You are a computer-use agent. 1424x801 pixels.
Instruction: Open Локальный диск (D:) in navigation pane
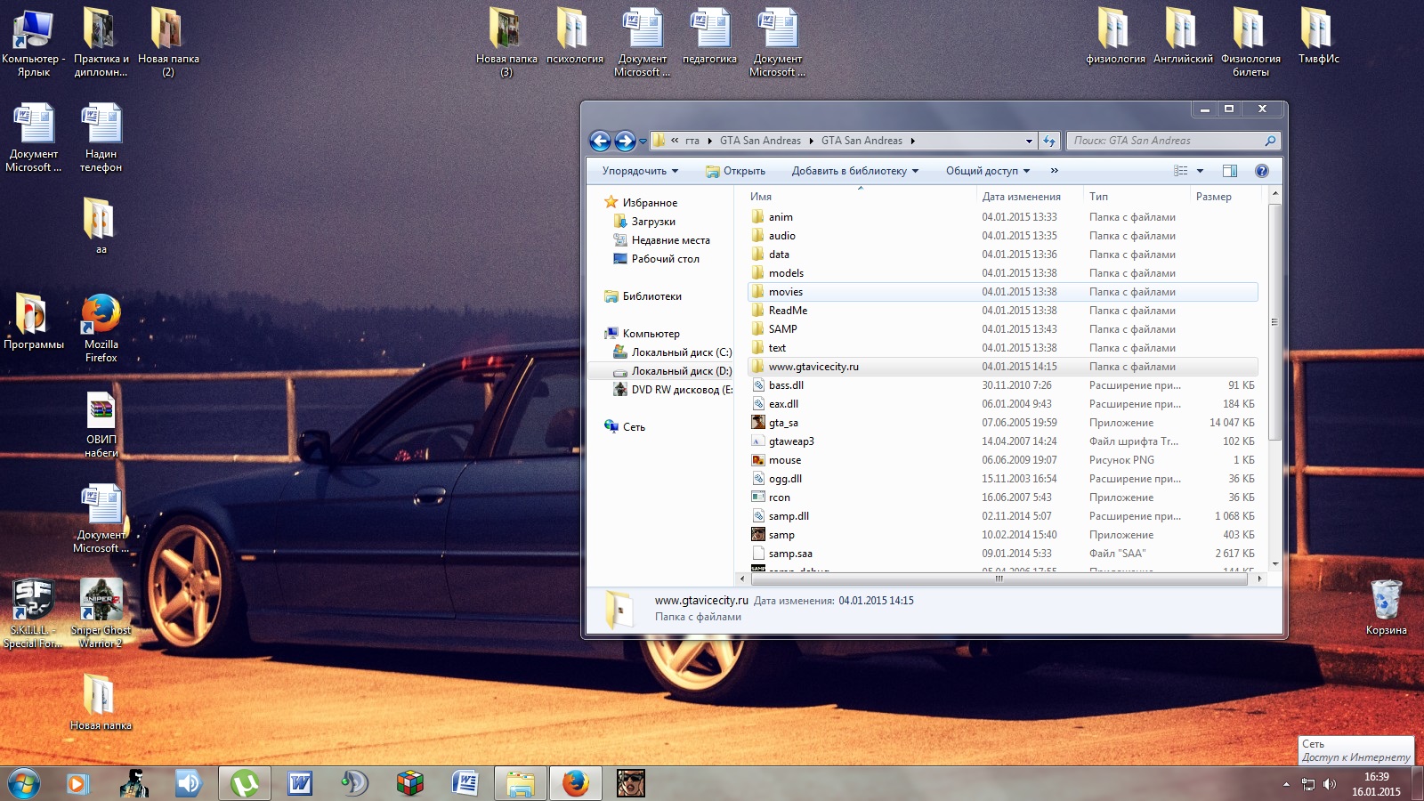pyautogui.click(x=681, y=371)
